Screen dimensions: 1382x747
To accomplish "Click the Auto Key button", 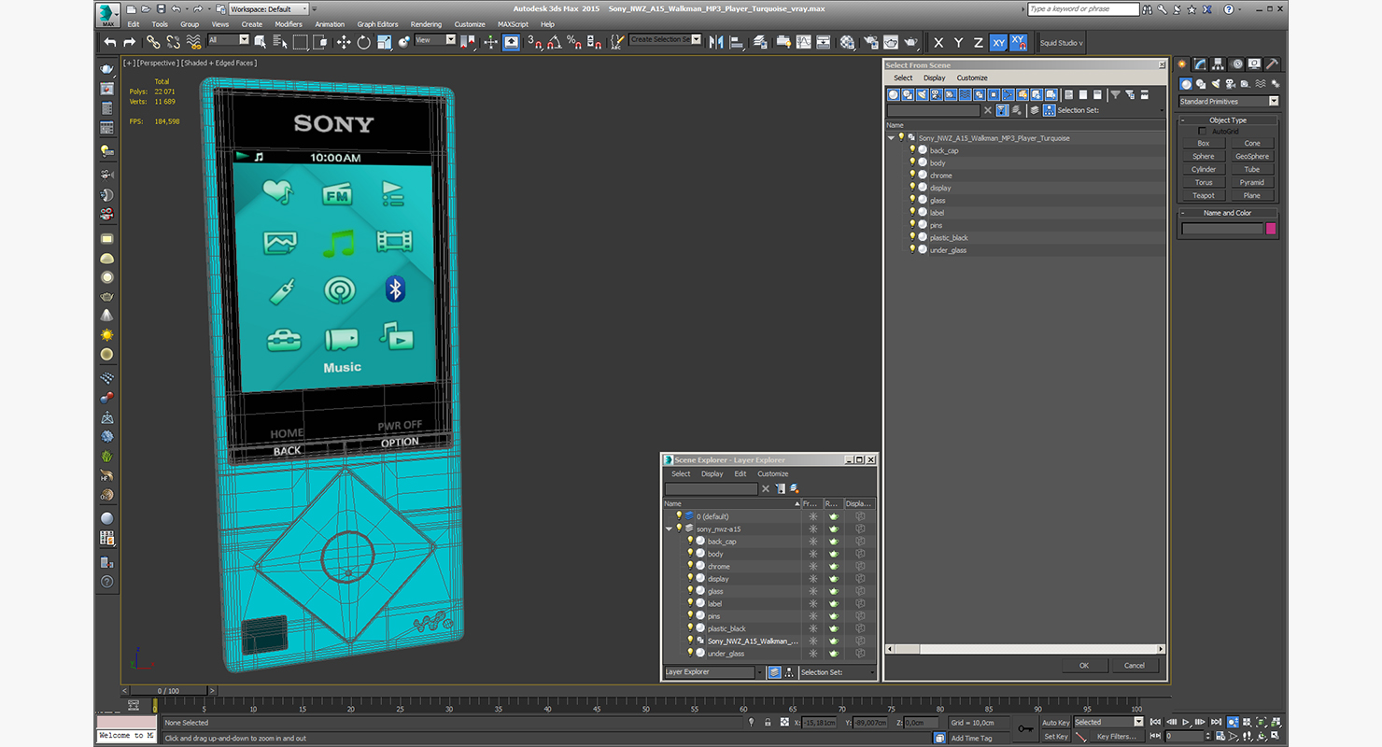I will [x=1055, y=723].
